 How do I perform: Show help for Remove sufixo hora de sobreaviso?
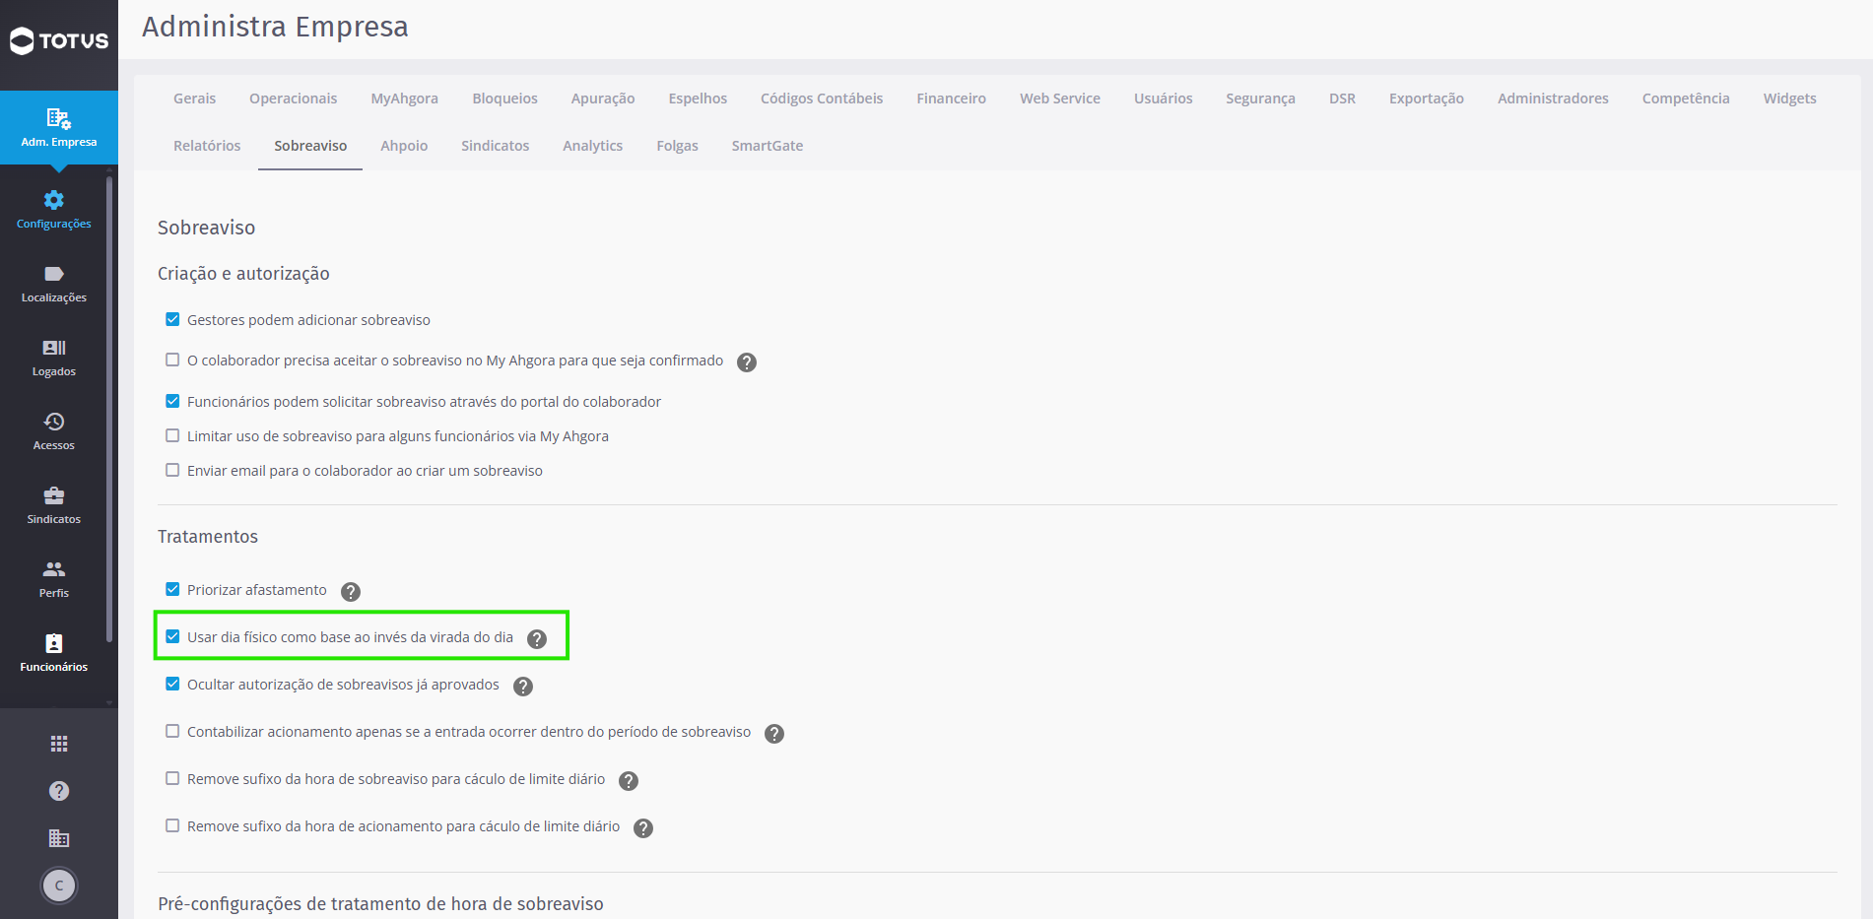[x=629, y=781]
